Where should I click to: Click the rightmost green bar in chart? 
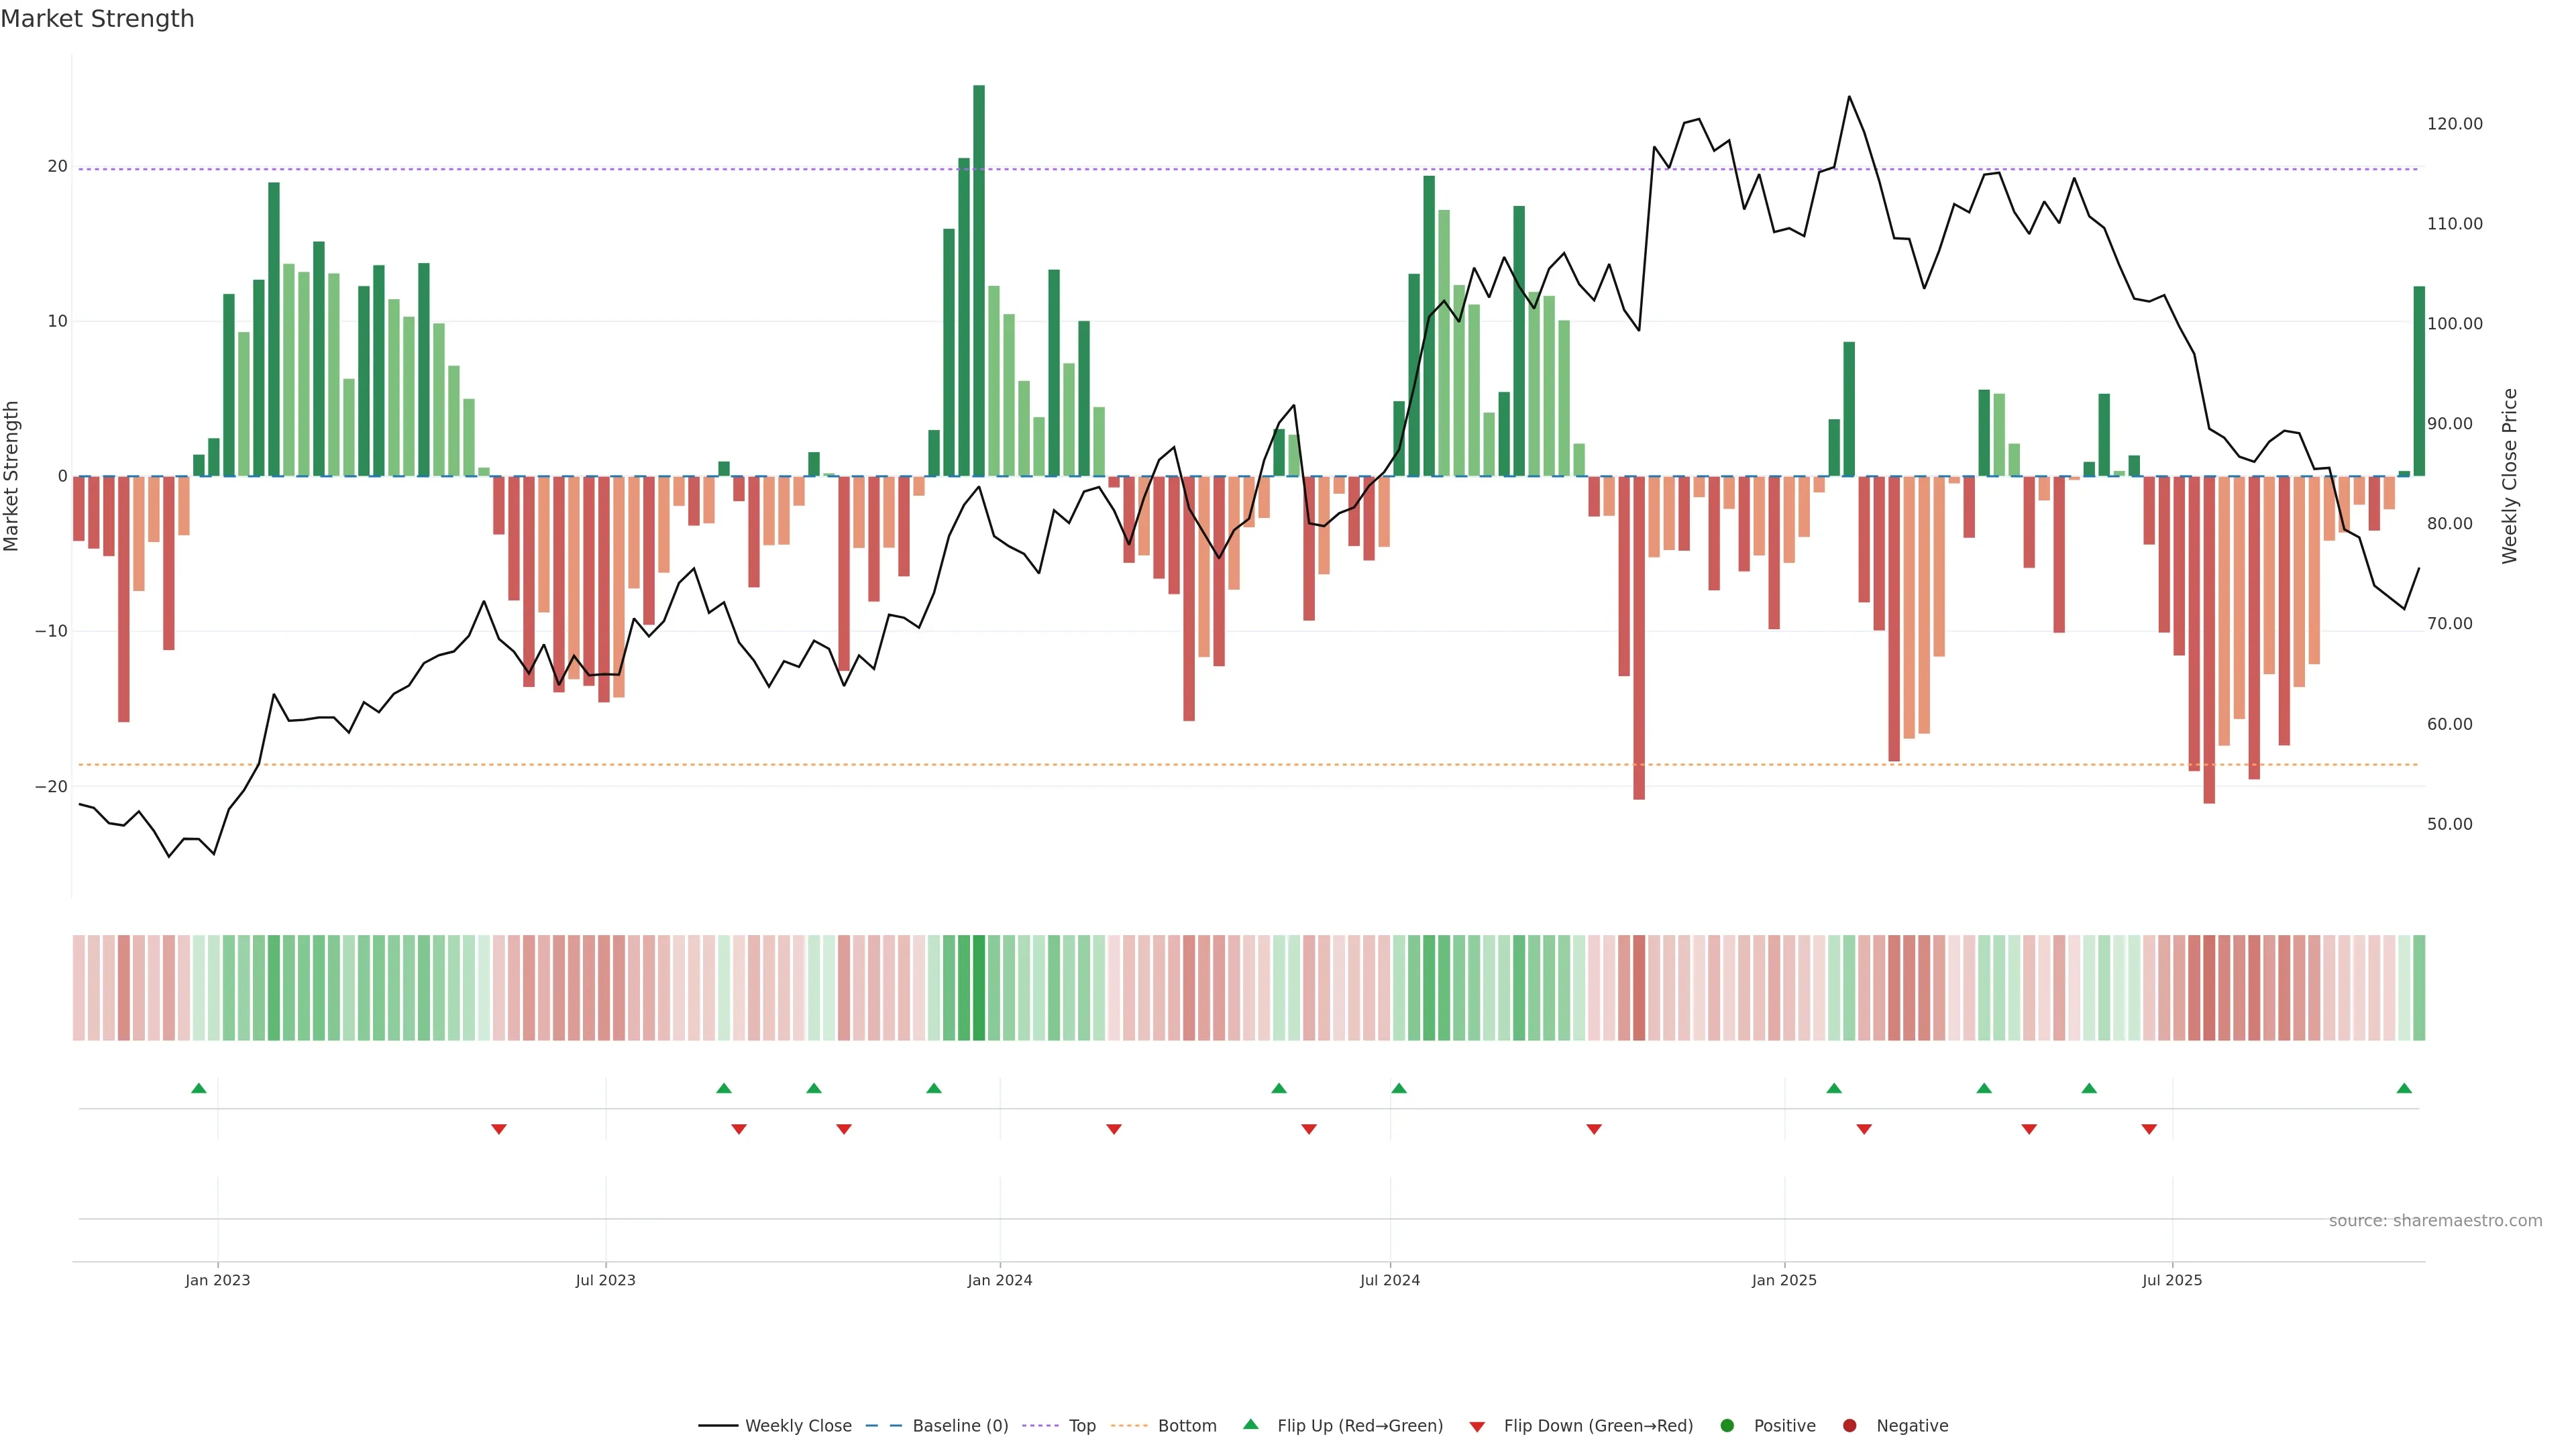click(2419, 380)
